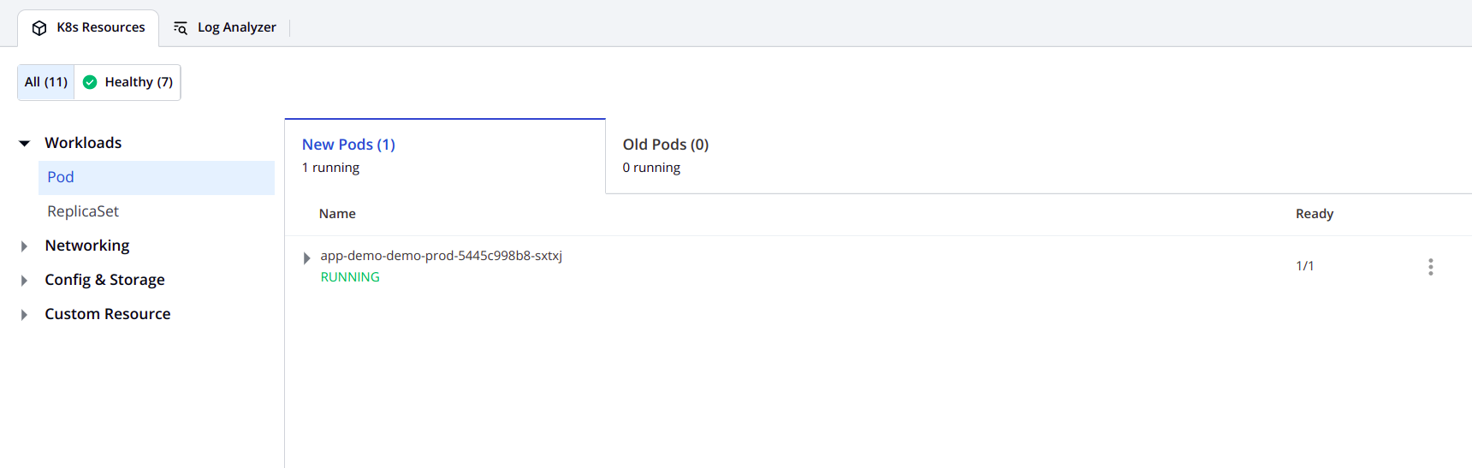Image resolution: width=1472 pixels, height=468 pixels.
Task: Click the K8s Resources cube icon
Action: (x=39, y=28)
